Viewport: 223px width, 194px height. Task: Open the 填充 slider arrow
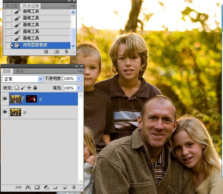pyautogui.click(x=79, y=88)
